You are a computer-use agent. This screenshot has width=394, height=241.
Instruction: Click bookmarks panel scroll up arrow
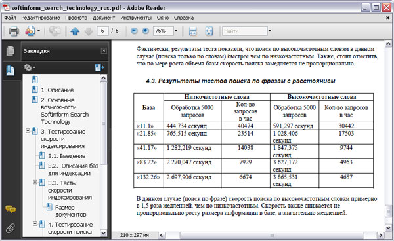[103, 78]
